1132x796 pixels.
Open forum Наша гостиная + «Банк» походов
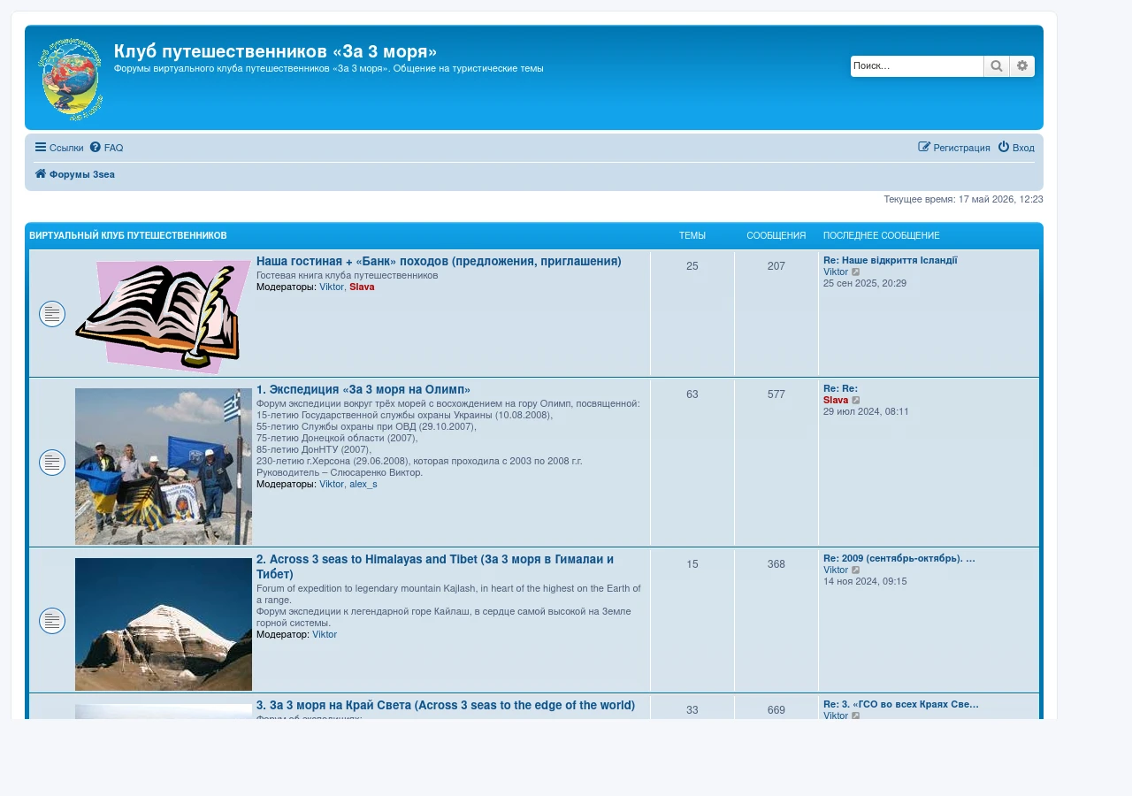tap(439, 262)
